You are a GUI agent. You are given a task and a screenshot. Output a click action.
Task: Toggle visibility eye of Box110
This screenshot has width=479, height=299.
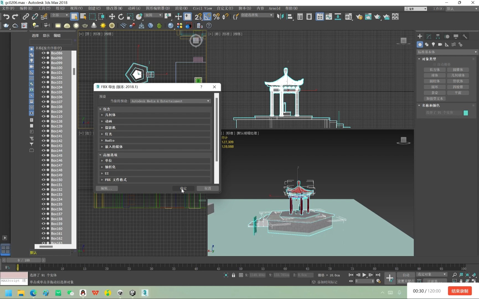click(43, 116)
